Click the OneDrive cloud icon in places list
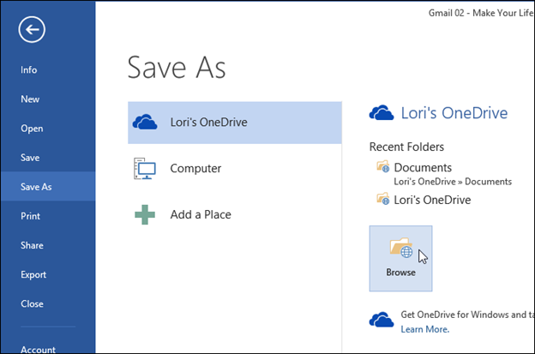Image resolution: width=535 pixels, height=354 pixels. point(145,122)
